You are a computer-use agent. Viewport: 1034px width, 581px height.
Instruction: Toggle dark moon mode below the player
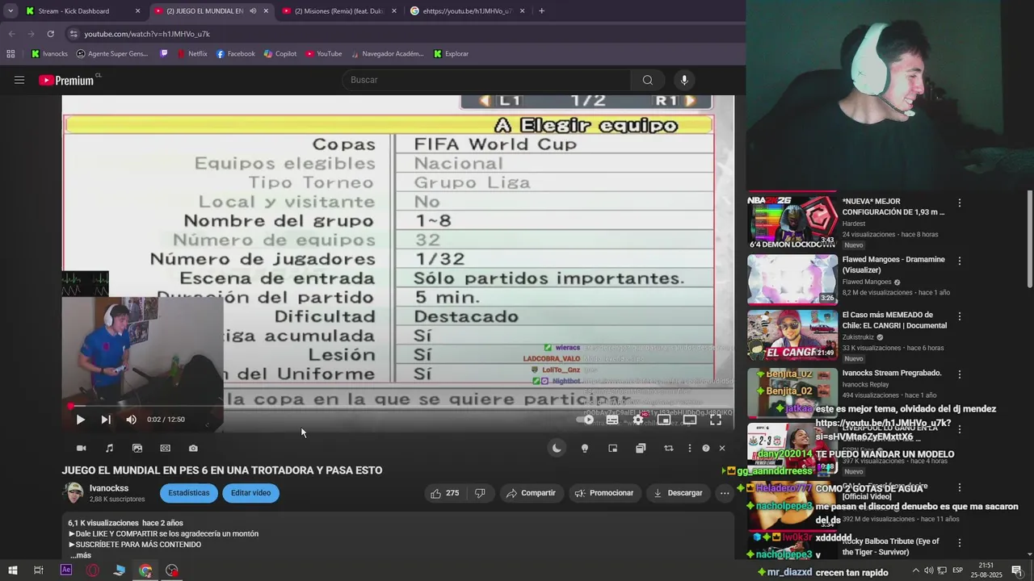(557, 448)
